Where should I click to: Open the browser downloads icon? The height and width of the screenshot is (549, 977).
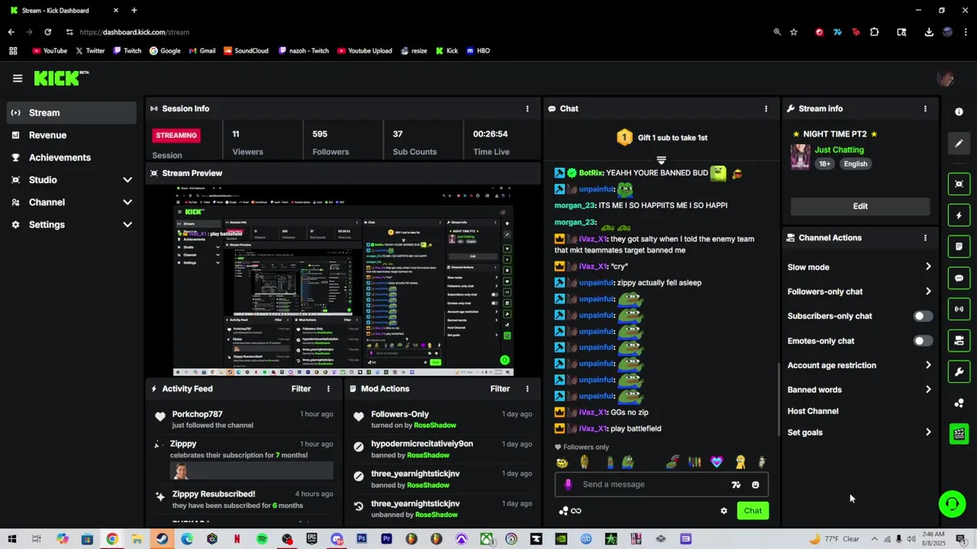(929, 32)
